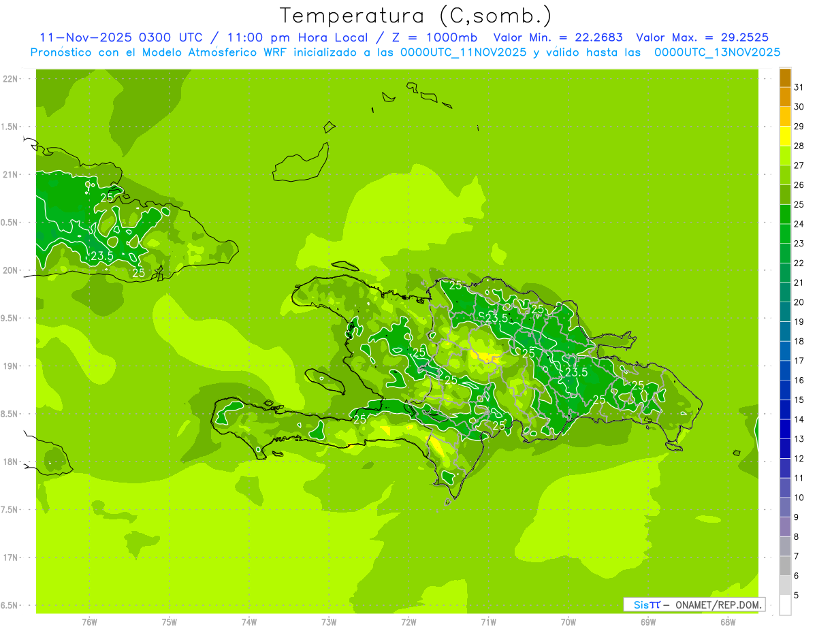Click the 72W longitude axis label
This screenshot has width=817, height=631.
pos(408,621)
